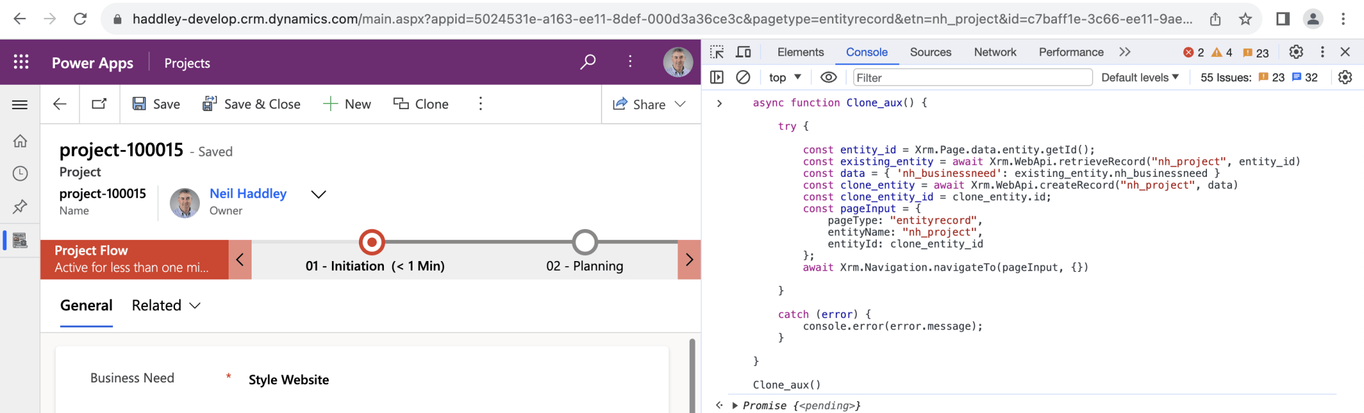Click the Project Flow process header
Image resolution: width=1364 pixels, height=413 pixels.
pos(134,259)
